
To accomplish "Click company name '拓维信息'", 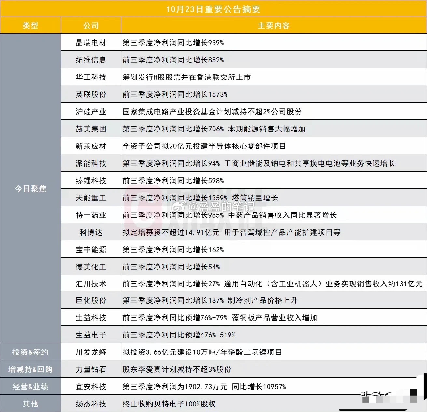I will click(91, 60).
